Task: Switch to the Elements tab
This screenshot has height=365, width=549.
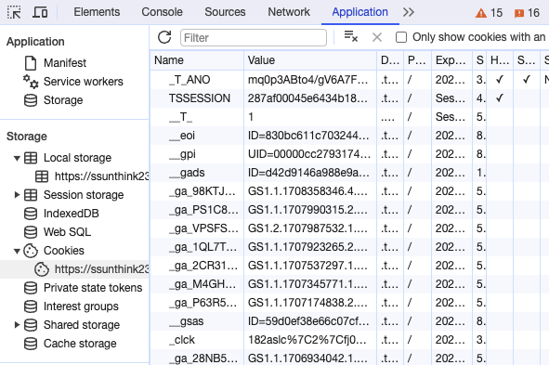Action: pyautogui.click(x=97, y=12)
